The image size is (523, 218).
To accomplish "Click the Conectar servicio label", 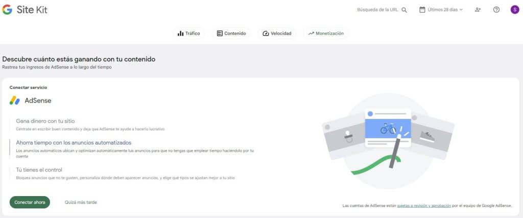I will coord(29,87).
